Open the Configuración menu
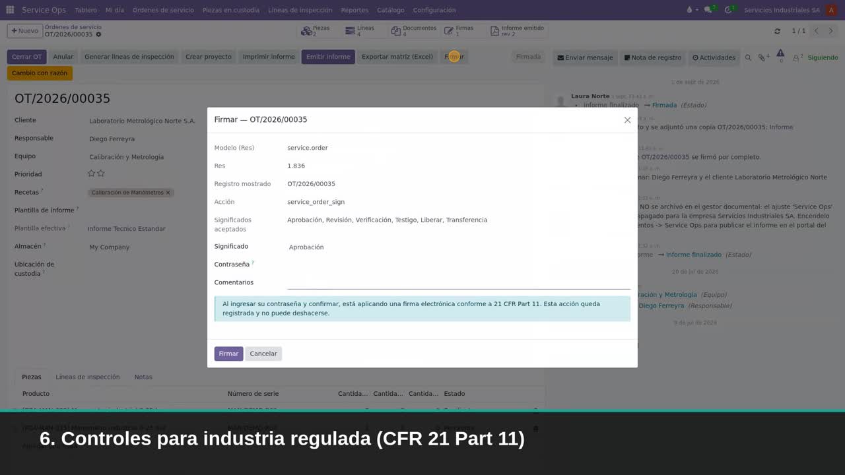The height and width of the screenshot is (475, 845). [x=434, y=10]
